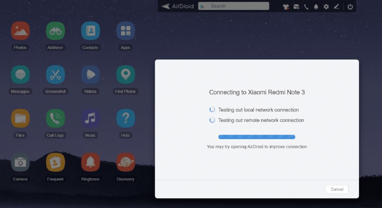Open the Photos app icon
This screenshot has width=382, height=208.
pyautogui.click(x=20, y=31)
